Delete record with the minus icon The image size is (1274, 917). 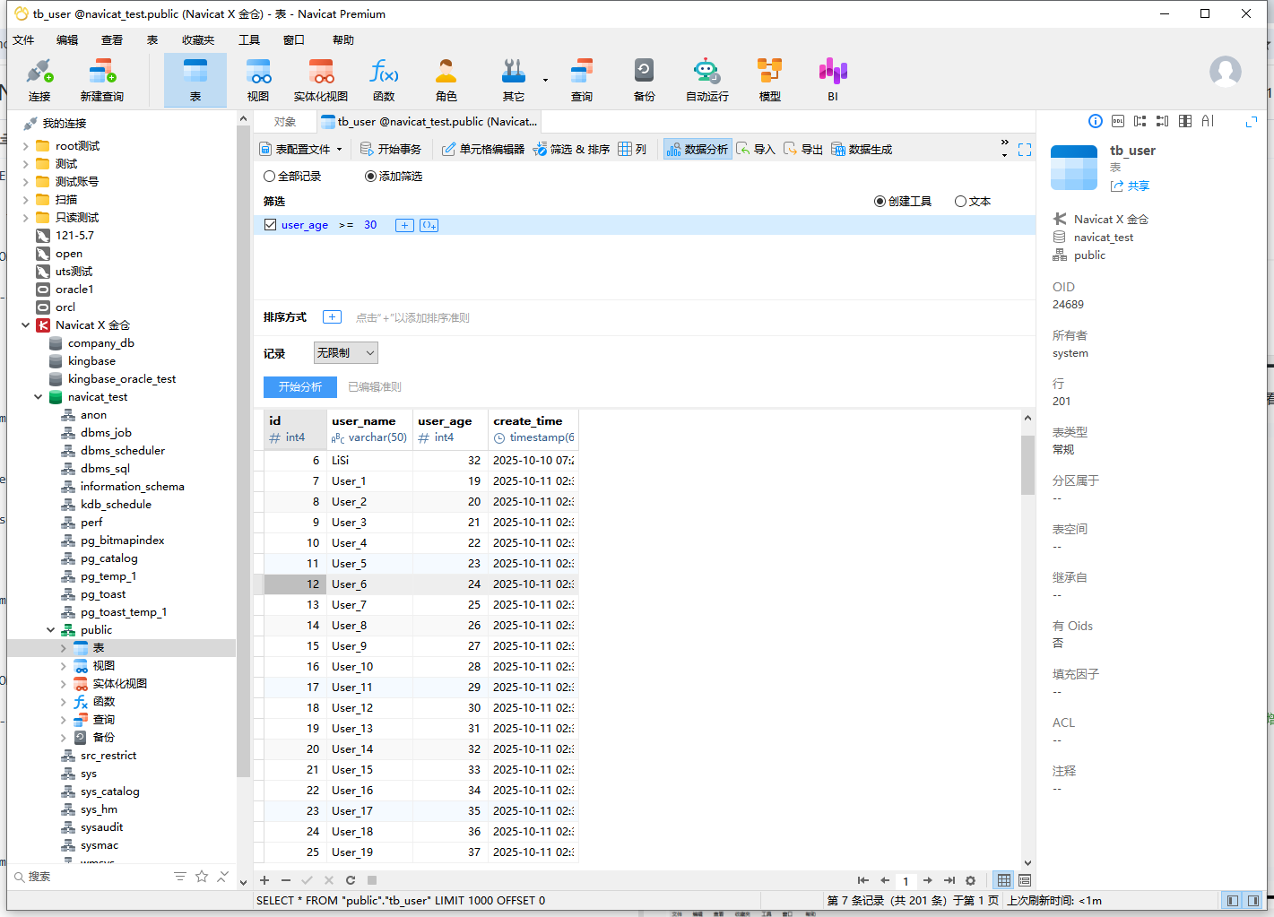coord(286,880)
